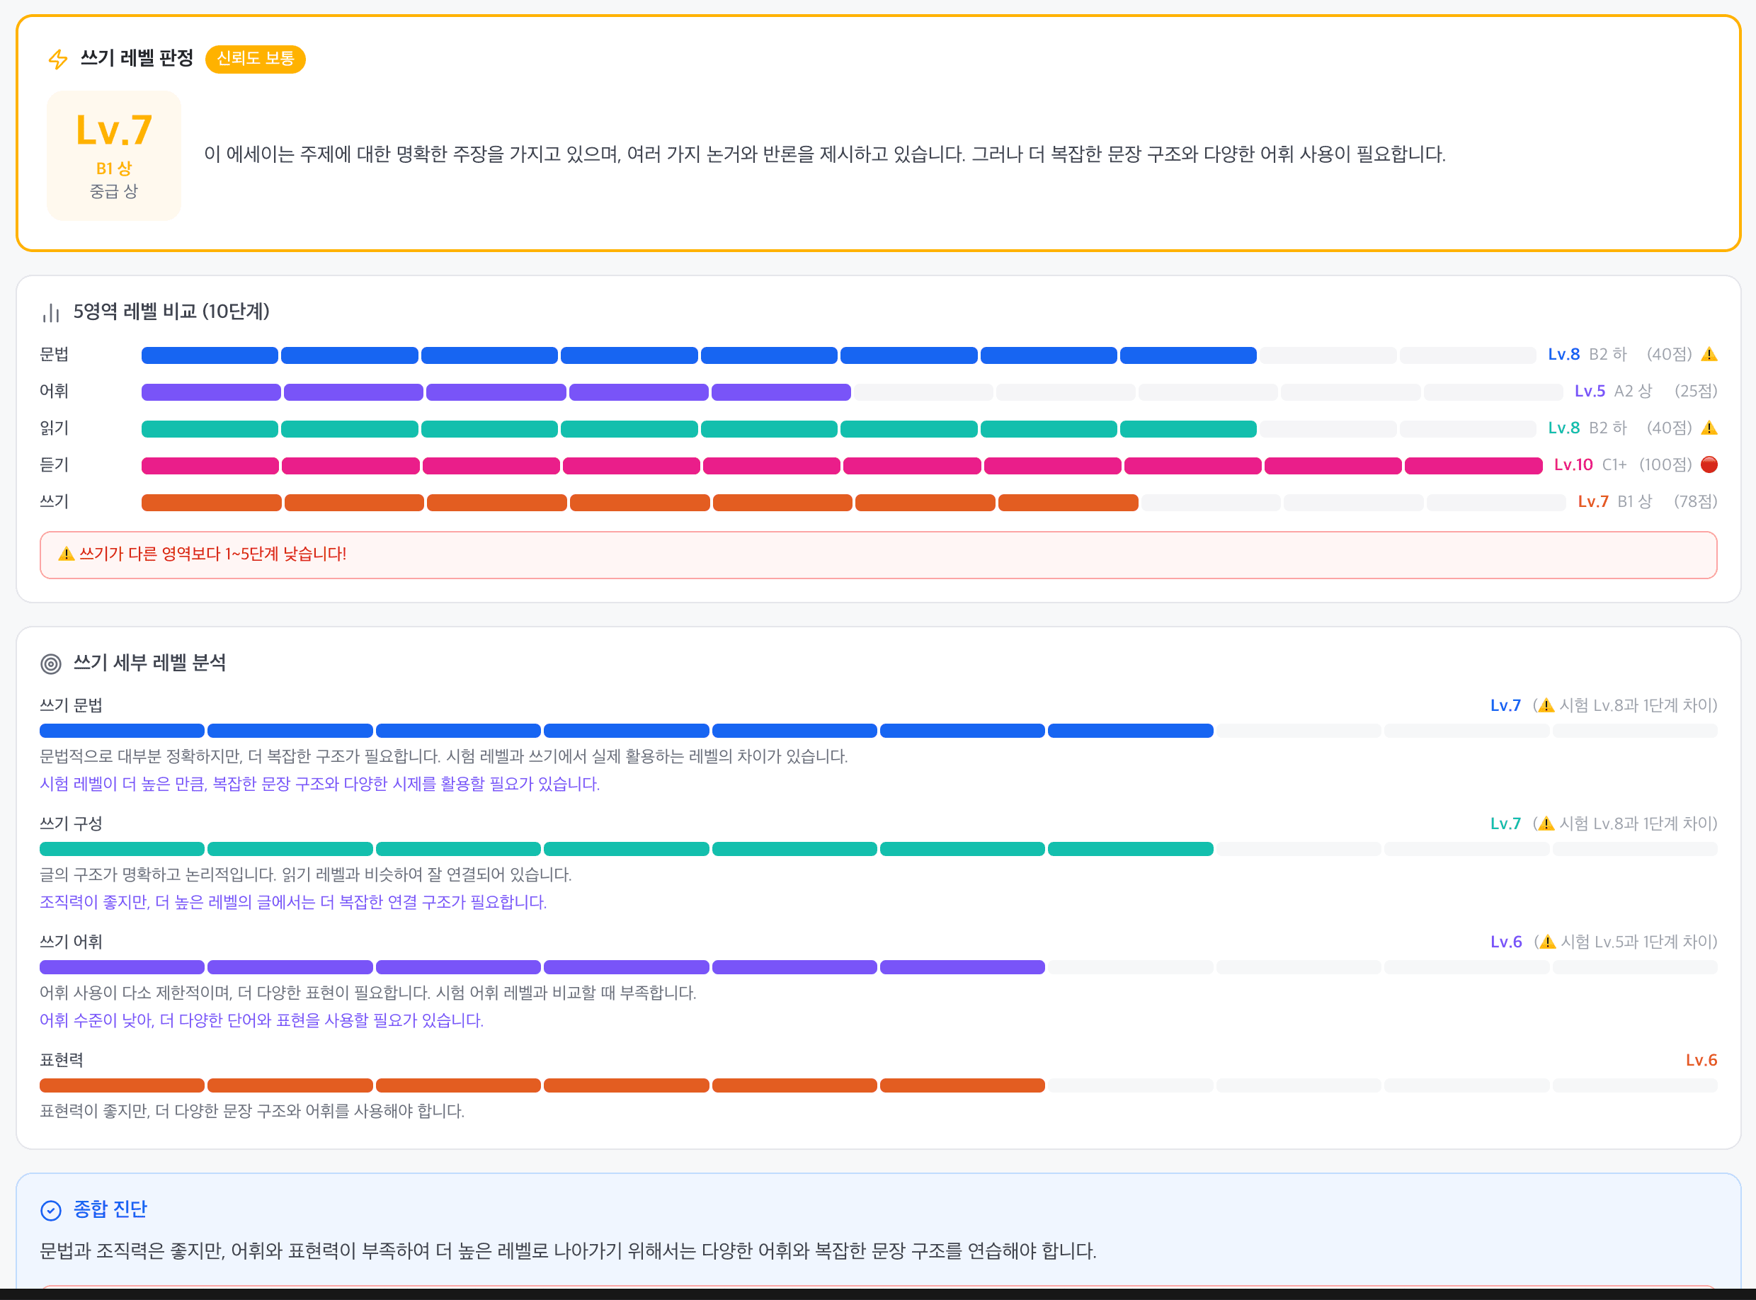Click the orange 쓰기 bar in the 5영역 comparison

(x=854, y=502)
